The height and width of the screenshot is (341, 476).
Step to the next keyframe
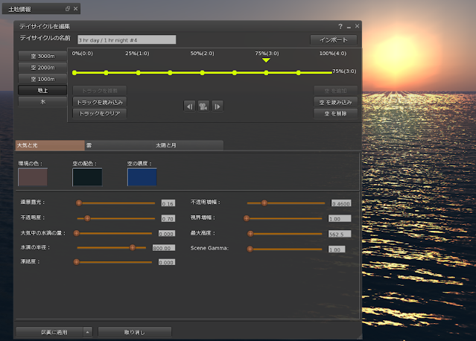pyautogui.click(x=218, y=106)
